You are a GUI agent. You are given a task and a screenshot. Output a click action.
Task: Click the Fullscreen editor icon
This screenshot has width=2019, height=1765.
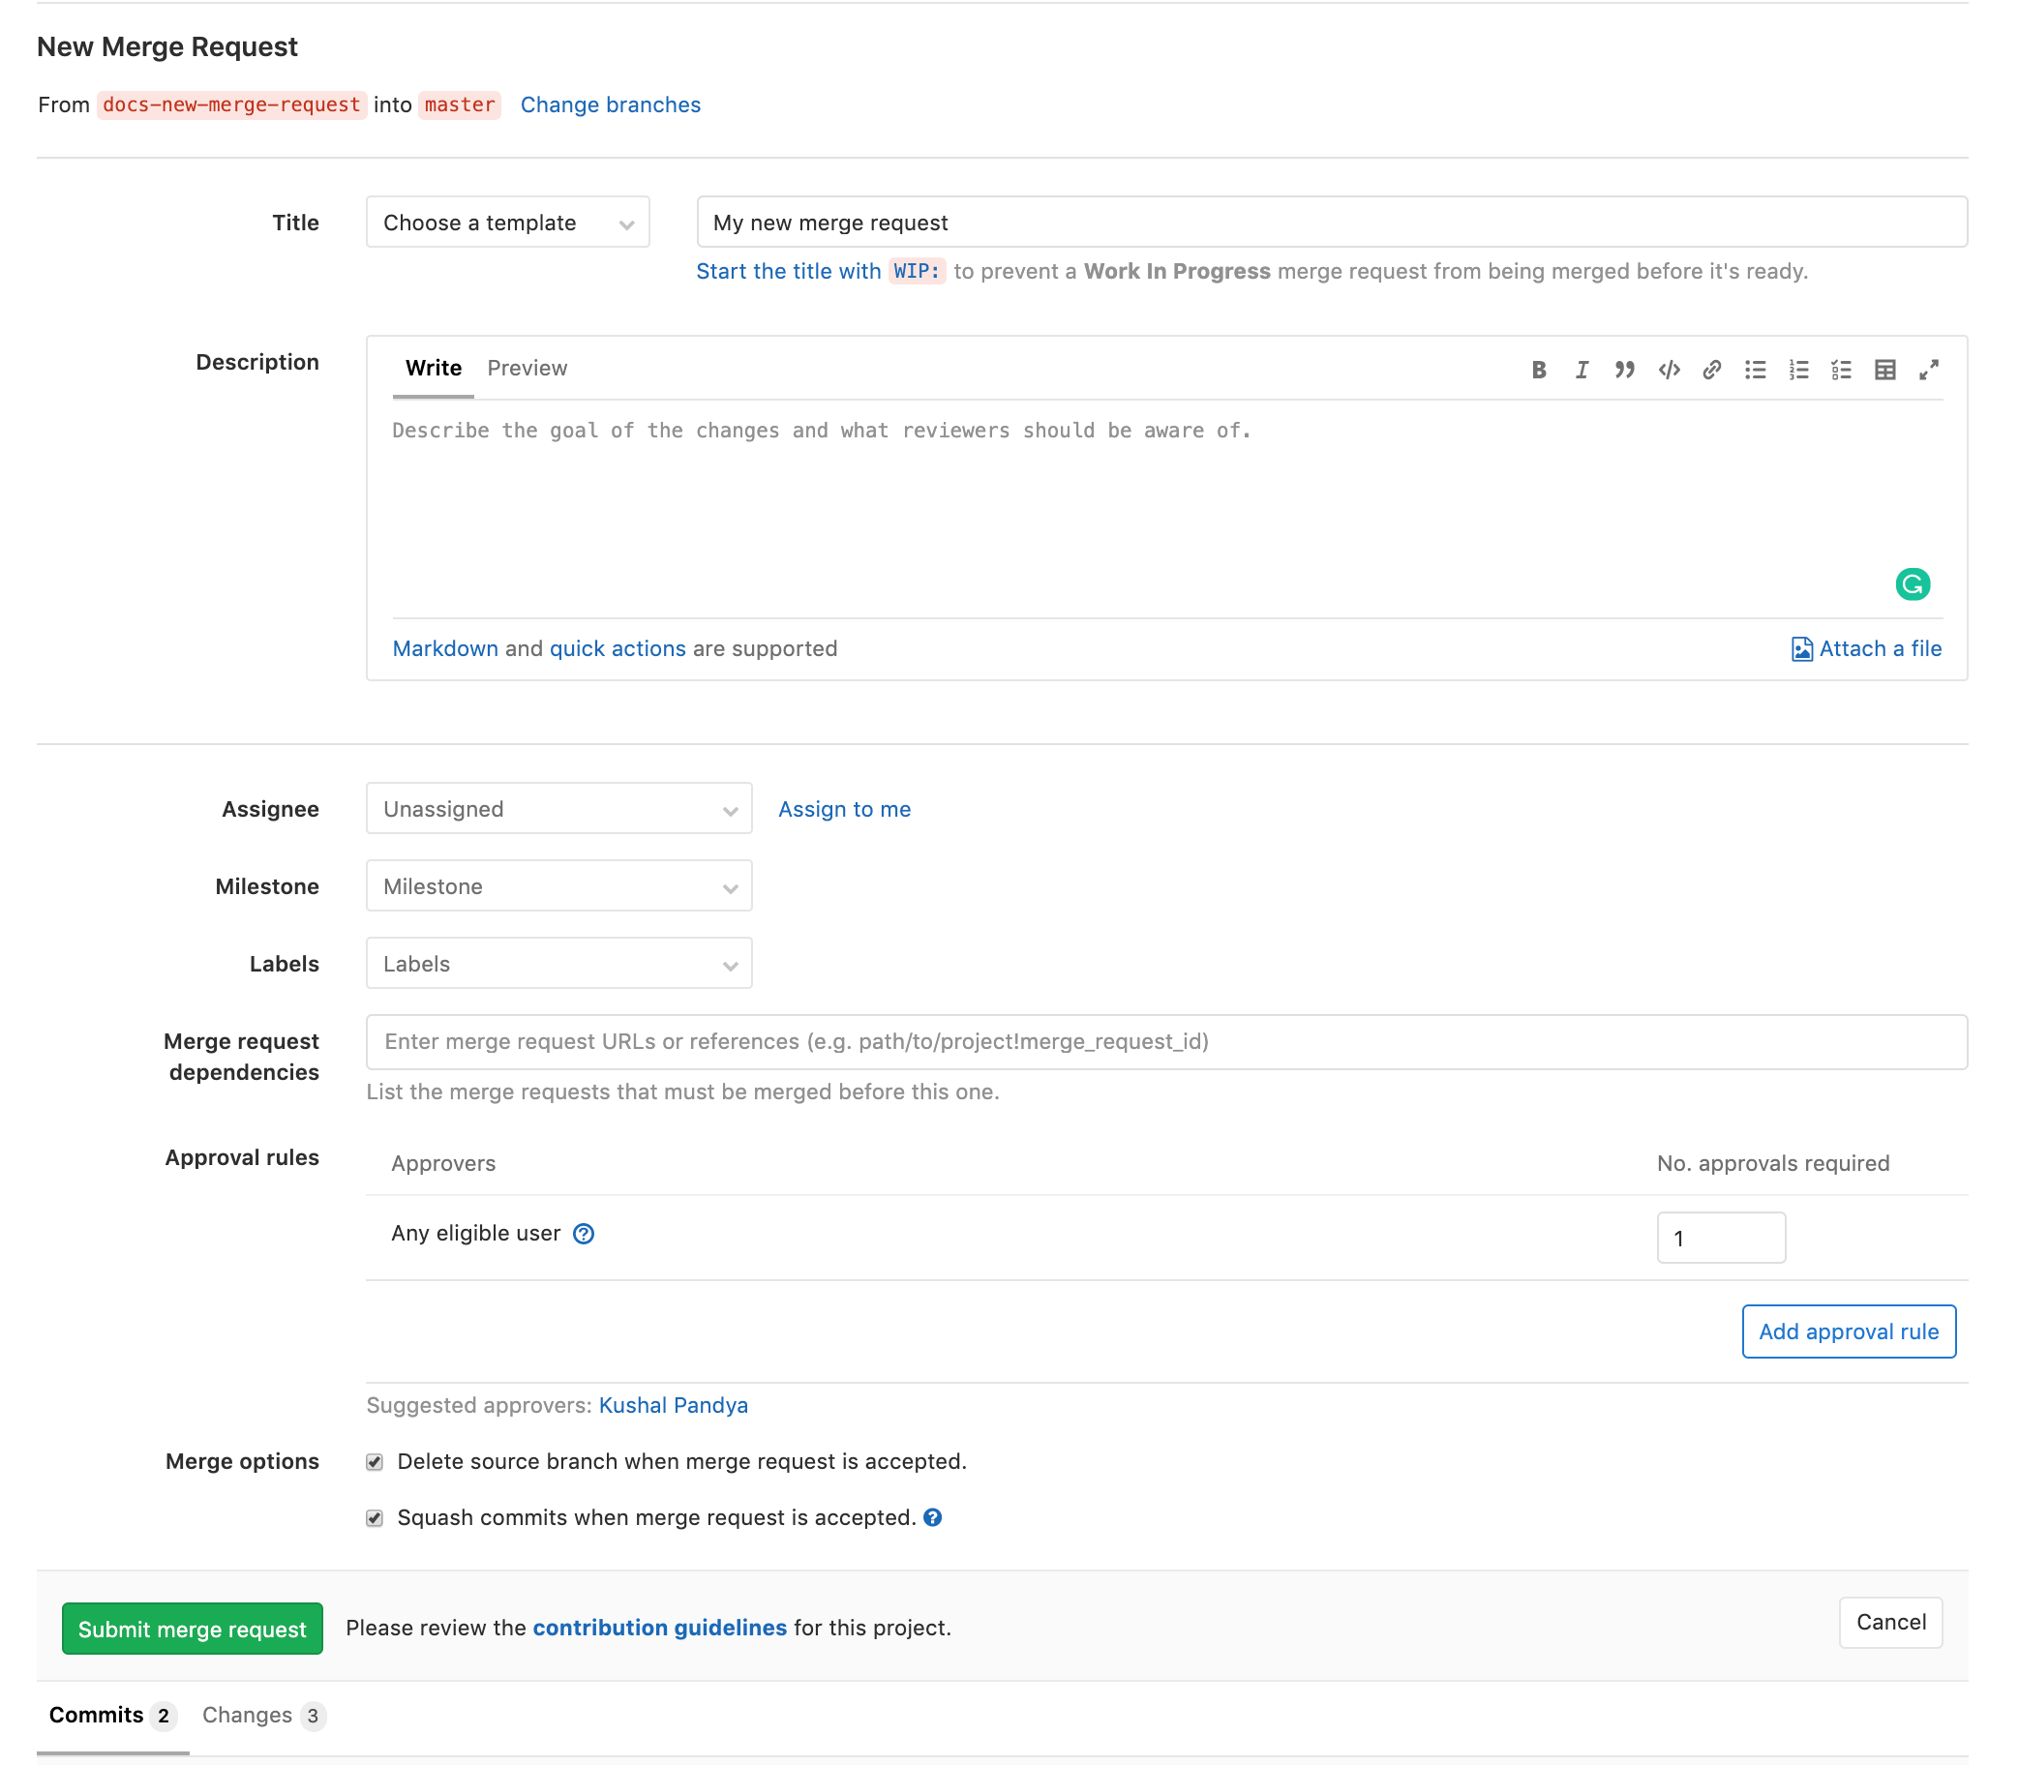coord(1928,368)
